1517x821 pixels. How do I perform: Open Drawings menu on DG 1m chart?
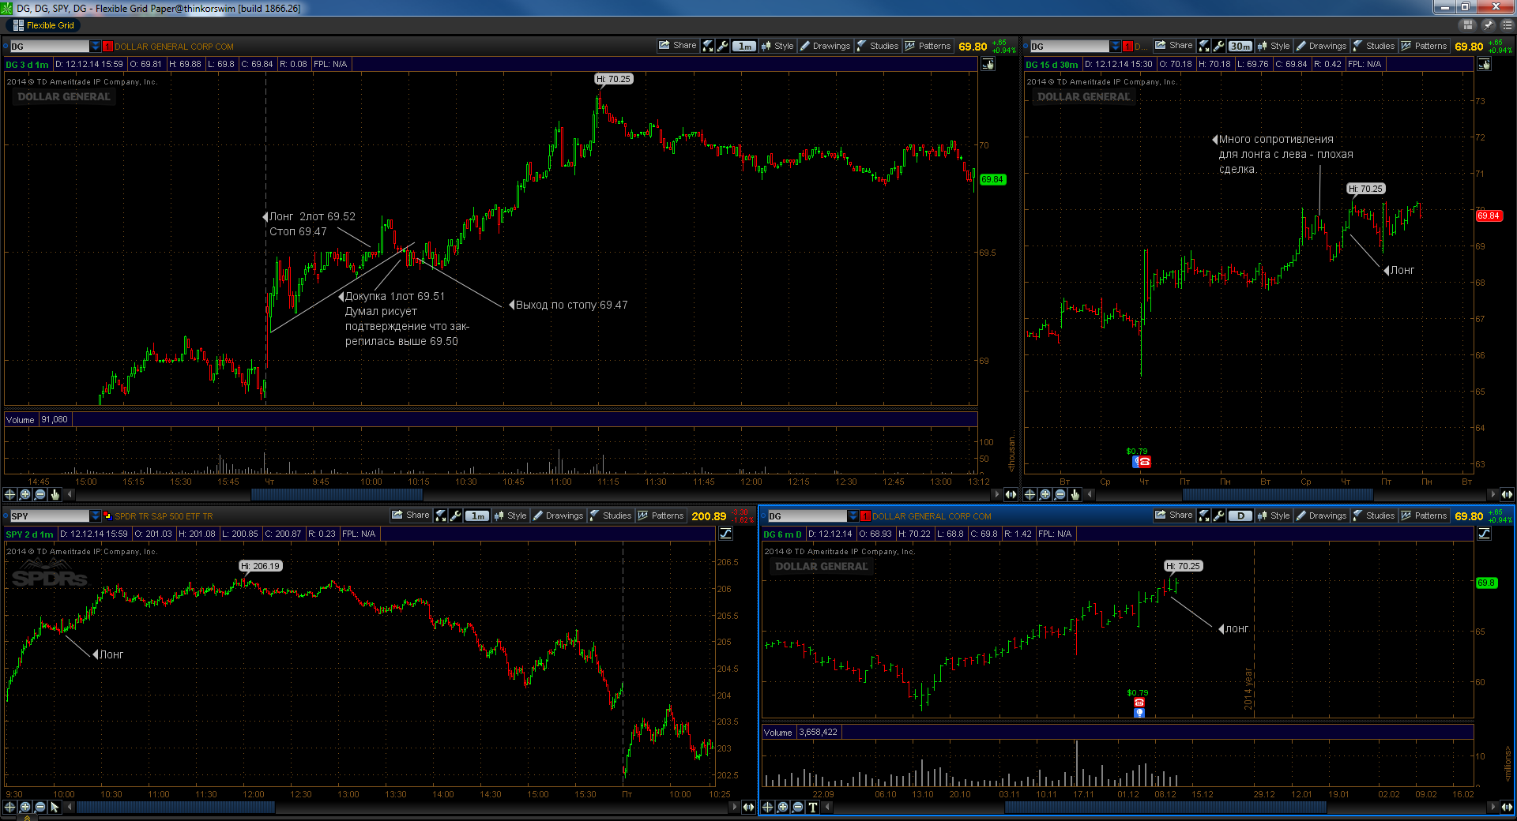[825, 46]
